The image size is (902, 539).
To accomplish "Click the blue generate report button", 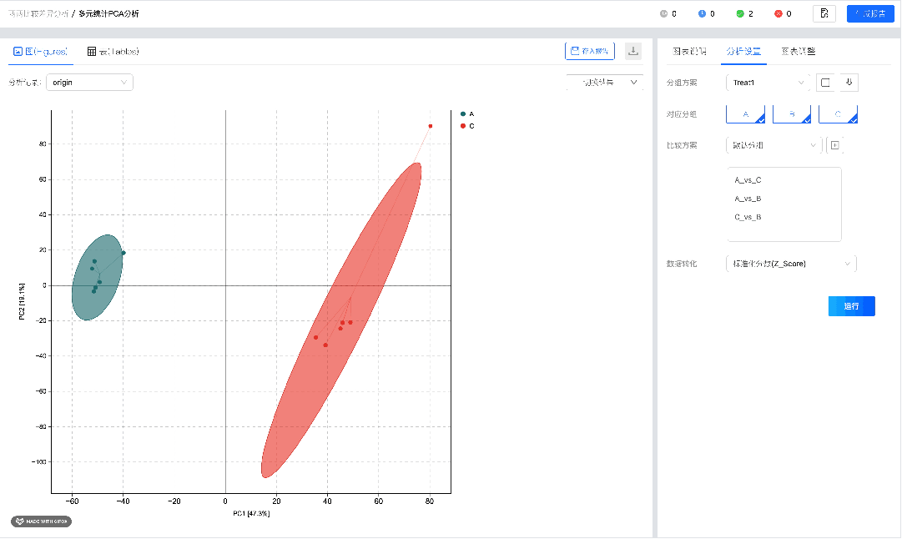I will click(870, 14).
